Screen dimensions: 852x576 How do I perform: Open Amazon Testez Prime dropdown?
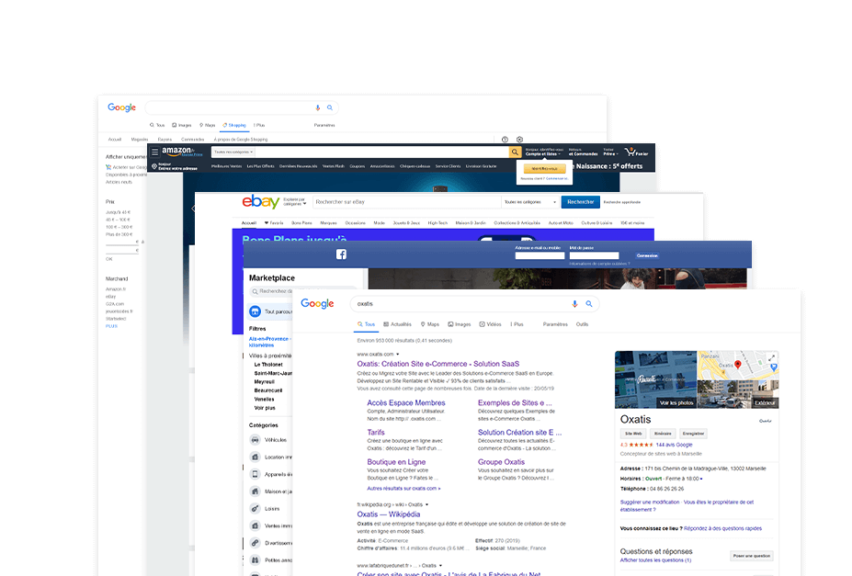(610, 152)
